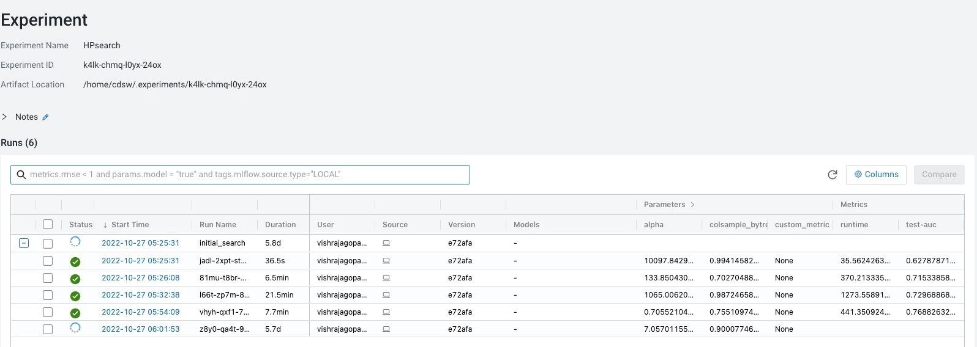
Task: Check the initial_search run checkbox
Action: pos(48,244)
